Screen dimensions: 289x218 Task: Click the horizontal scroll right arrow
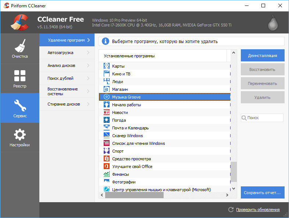(x=227, y=195)
